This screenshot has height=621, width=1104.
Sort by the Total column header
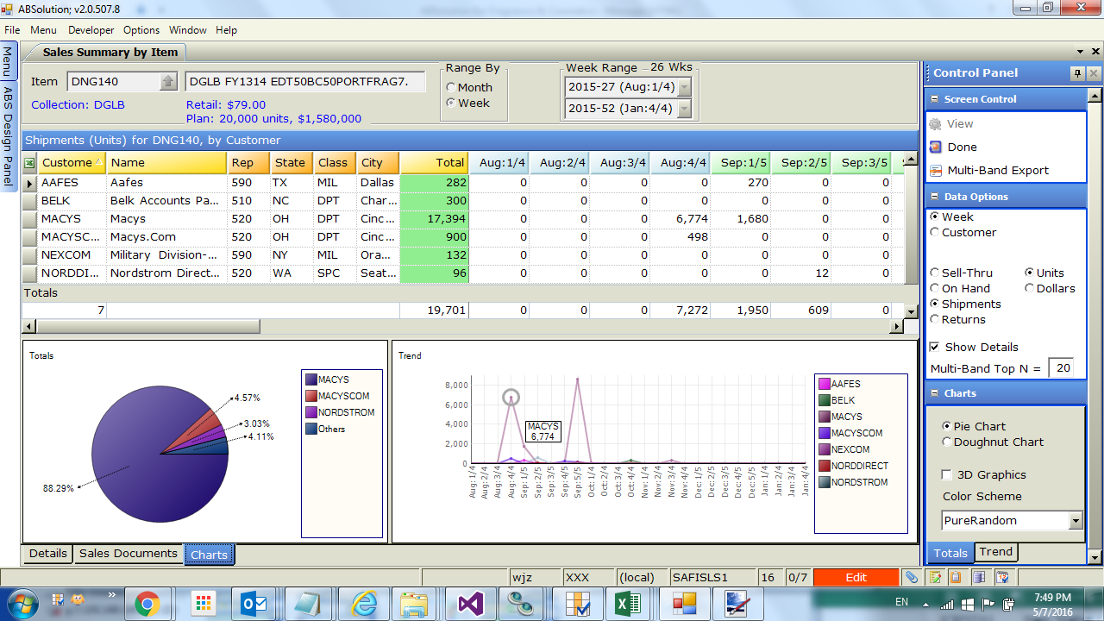pyautogui.click(x=435, y=162)
